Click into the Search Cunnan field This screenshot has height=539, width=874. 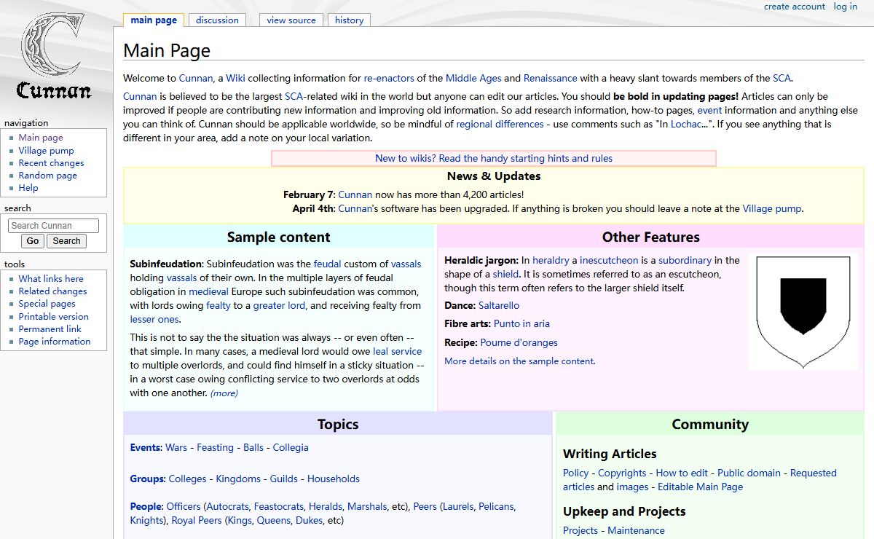coord(53,226)
